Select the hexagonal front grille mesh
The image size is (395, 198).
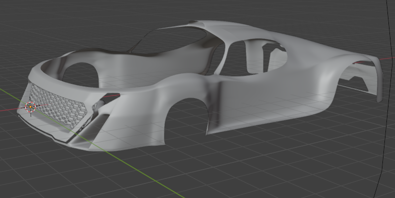point(58,106)
